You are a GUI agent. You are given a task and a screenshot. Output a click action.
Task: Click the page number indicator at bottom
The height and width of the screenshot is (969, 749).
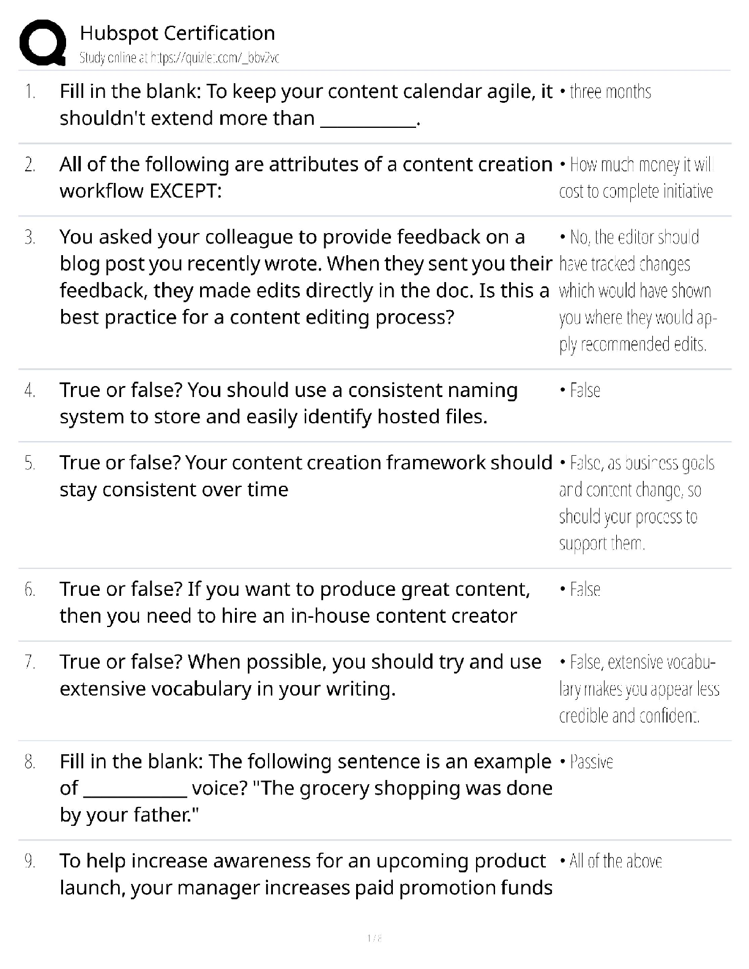point(374,938)
